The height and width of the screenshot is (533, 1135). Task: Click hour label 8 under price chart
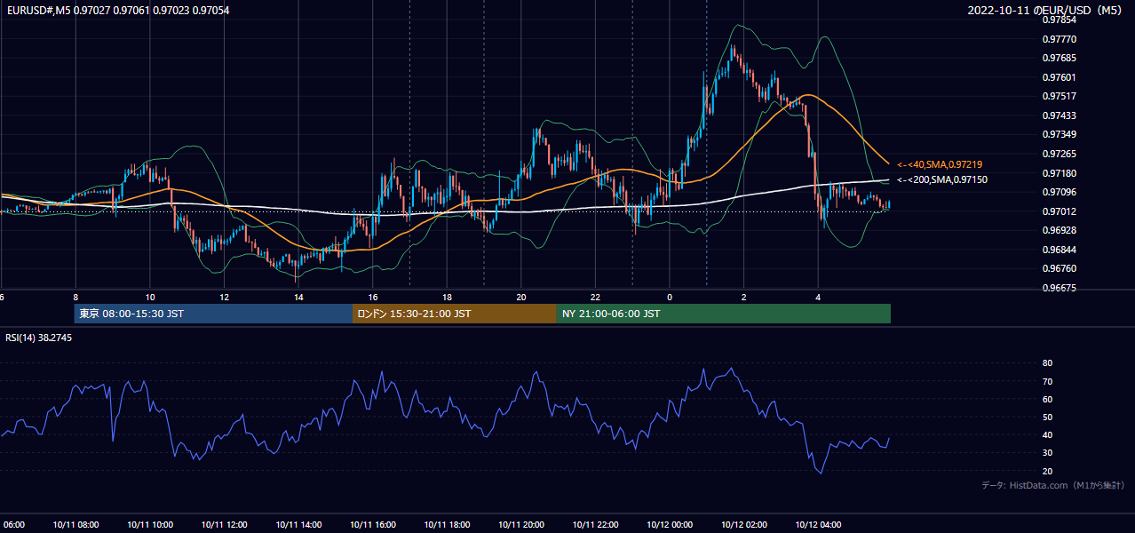[x=75, y=298]
